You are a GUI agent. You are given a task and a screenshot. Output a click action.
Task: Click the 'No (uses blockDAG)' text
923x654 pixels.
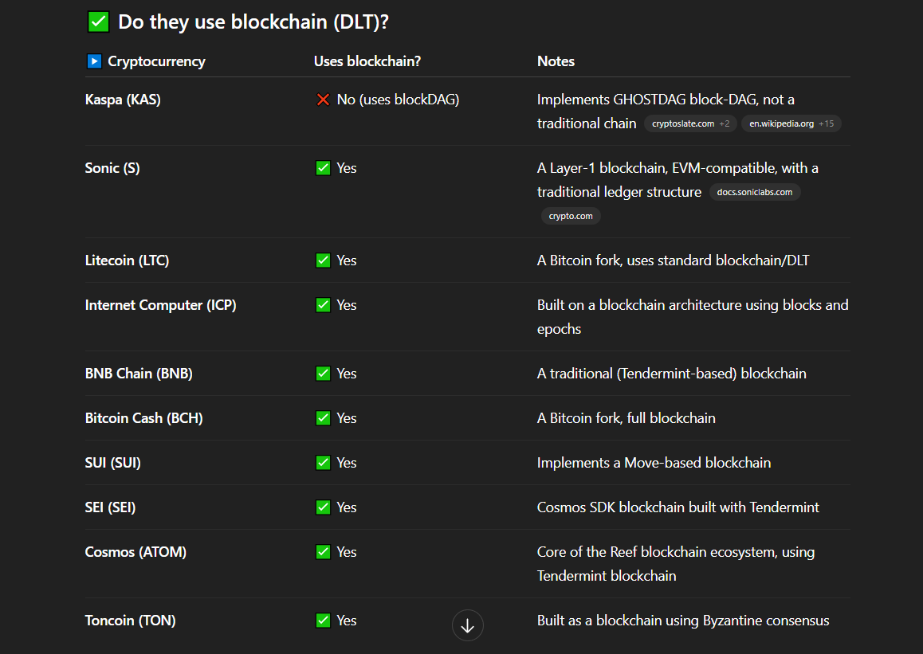[398, 100]
